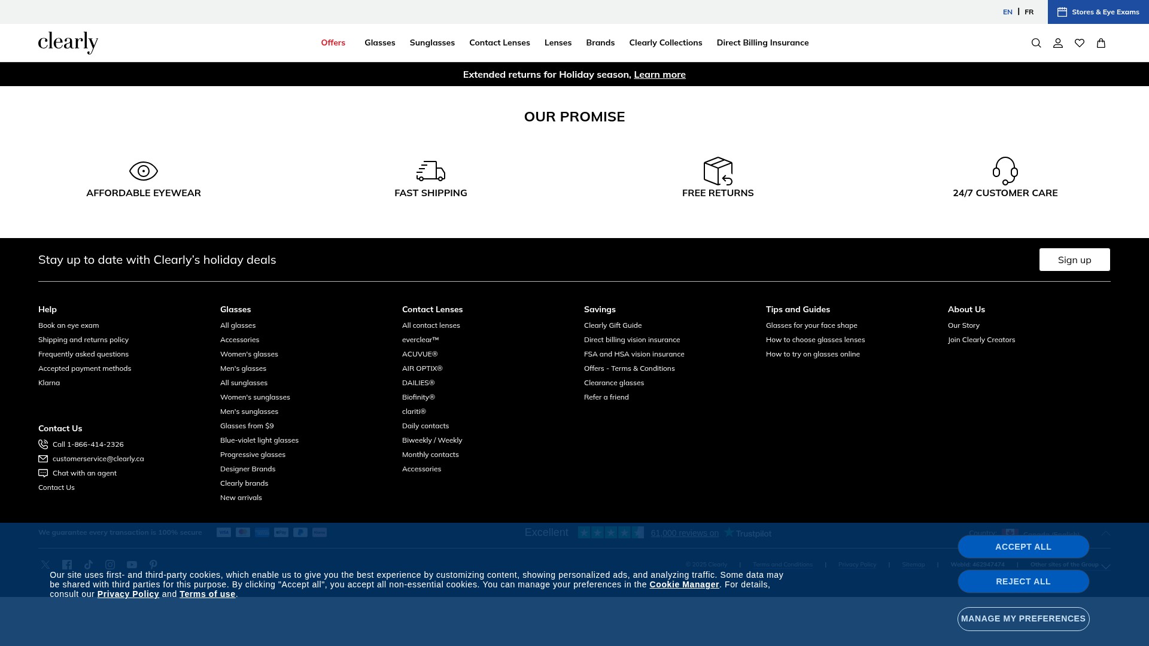Open the Offers menu
The image size is (1149, 646).
click(x=333, y=43)
